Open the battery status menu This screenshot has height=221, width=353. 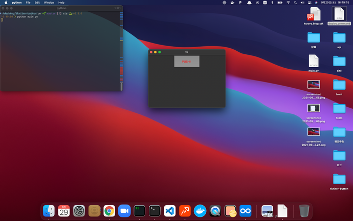point(280,3)
